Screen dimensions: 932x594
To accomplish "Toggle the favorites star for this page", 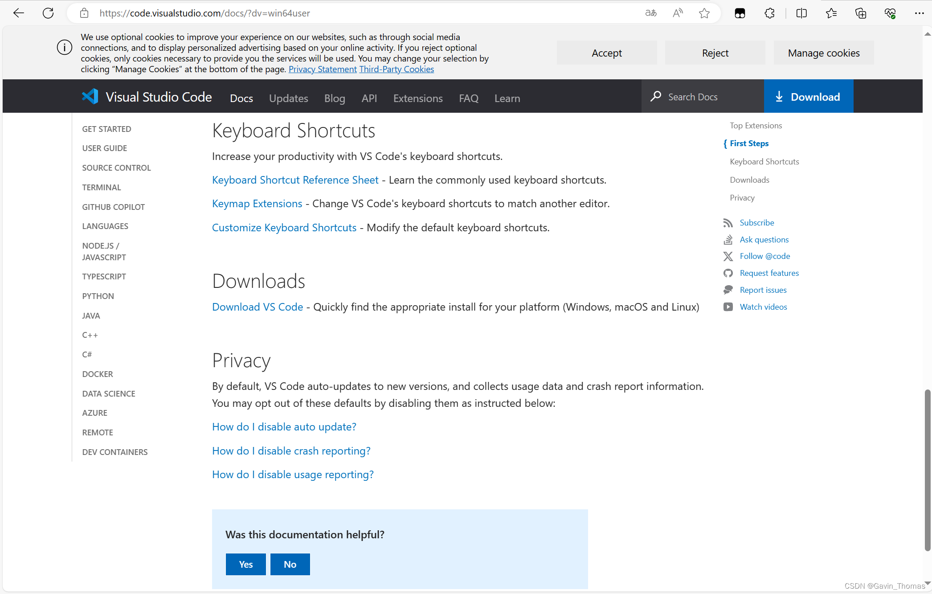I will 704,13.
